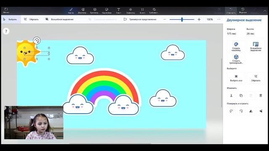
Task: Click the Высота value 28 пкс
Action: pyautogui.click(x=251, y=34)
